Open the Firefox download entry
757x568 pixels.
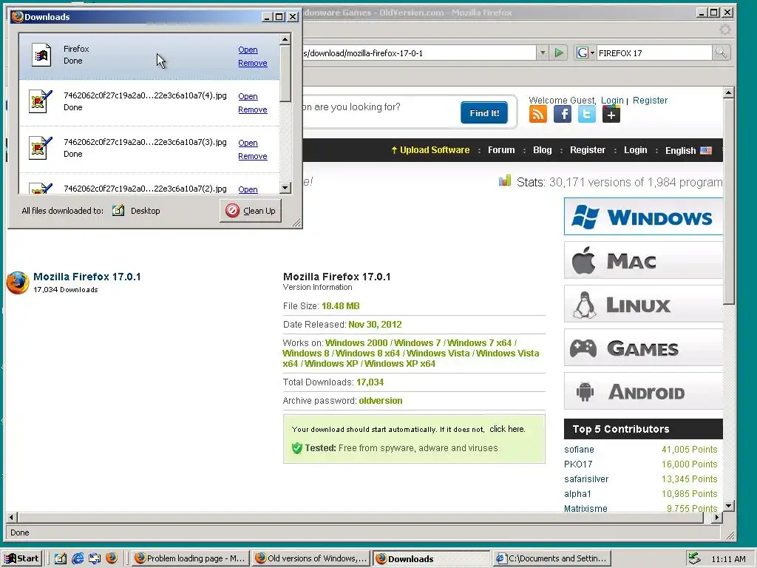point(248,50)
